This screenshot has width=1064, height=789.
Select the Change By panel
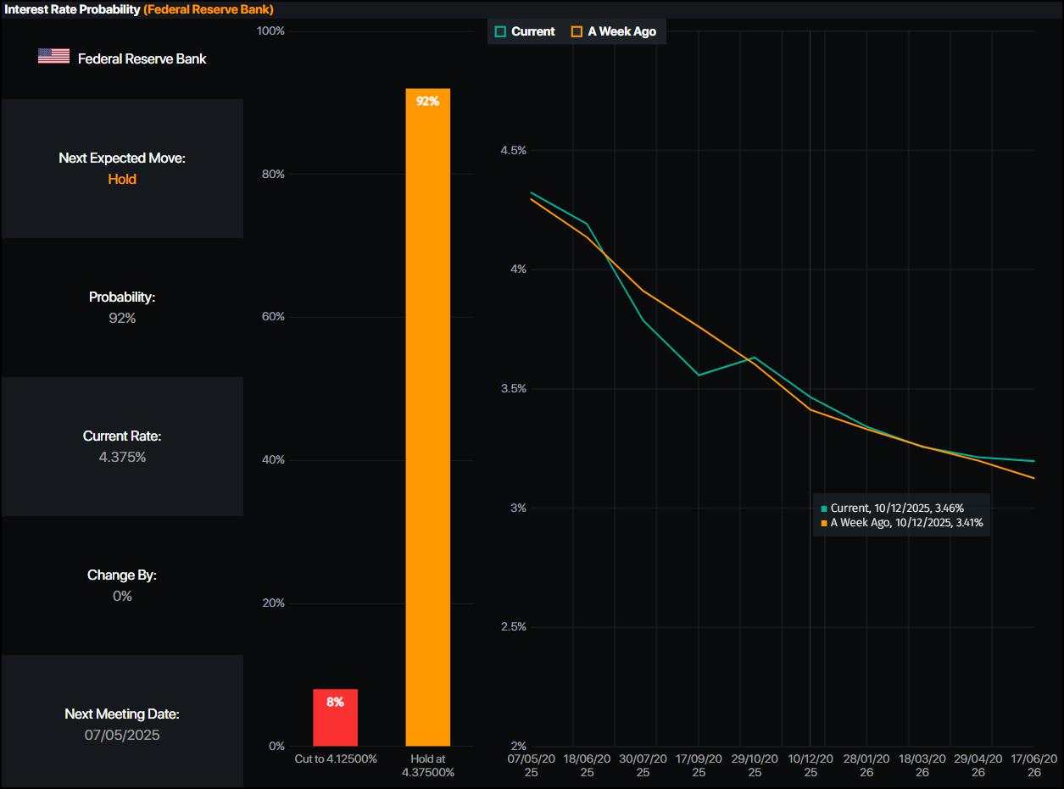pos(122,585)
